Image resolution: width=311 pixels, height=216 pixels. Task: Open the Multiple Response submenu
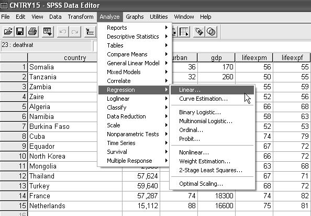134,161
